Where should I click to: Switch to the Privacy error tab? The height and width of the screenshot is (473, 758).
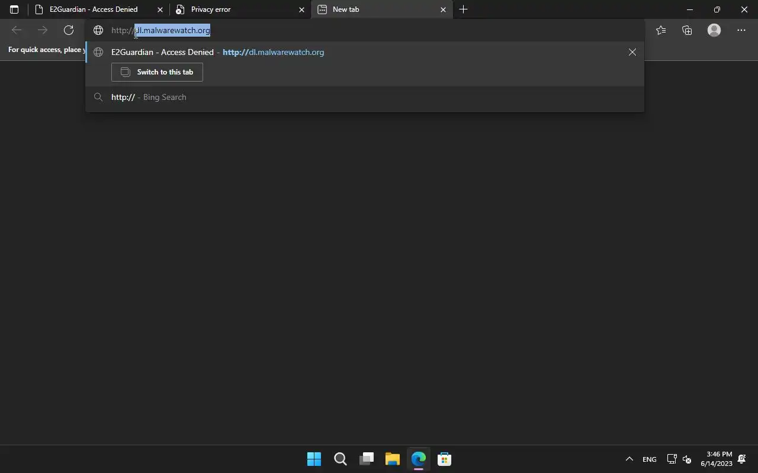239,9
